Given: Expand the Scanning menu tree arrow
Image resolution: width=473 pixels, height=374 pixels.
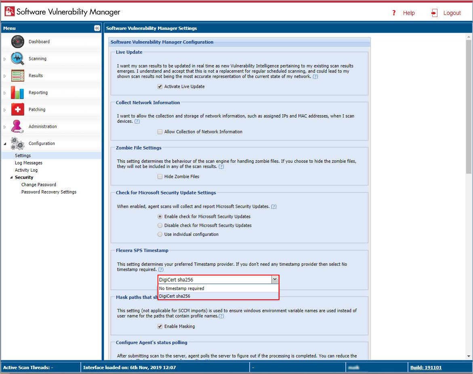Looking at the screenshot, I should (4, 59).
